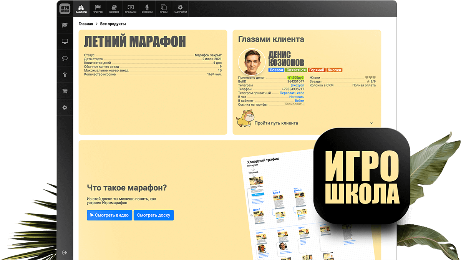Image resolution: width=461 pixels, height=260 pixels.
Task: Click the Главная breadcrumb link
Action: pos(86,24)
